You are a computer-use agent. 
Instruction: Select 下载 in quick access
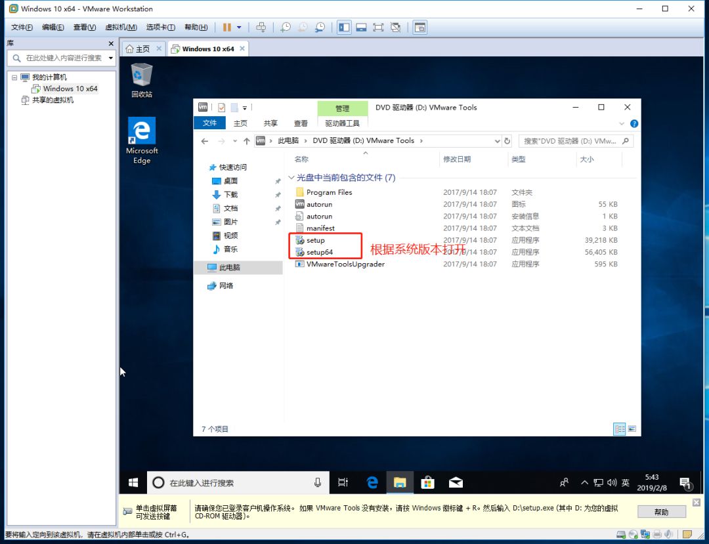coord(230,194)
